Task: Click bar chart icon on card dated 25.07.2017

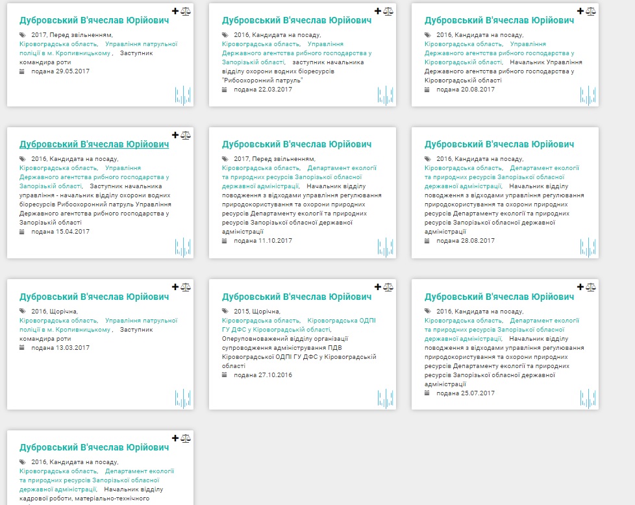Action: pos(588,399)
